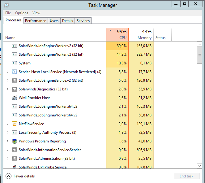Expand NetFlowService process group
Viewport: 205px width, 183px height.
click(8, 124)
